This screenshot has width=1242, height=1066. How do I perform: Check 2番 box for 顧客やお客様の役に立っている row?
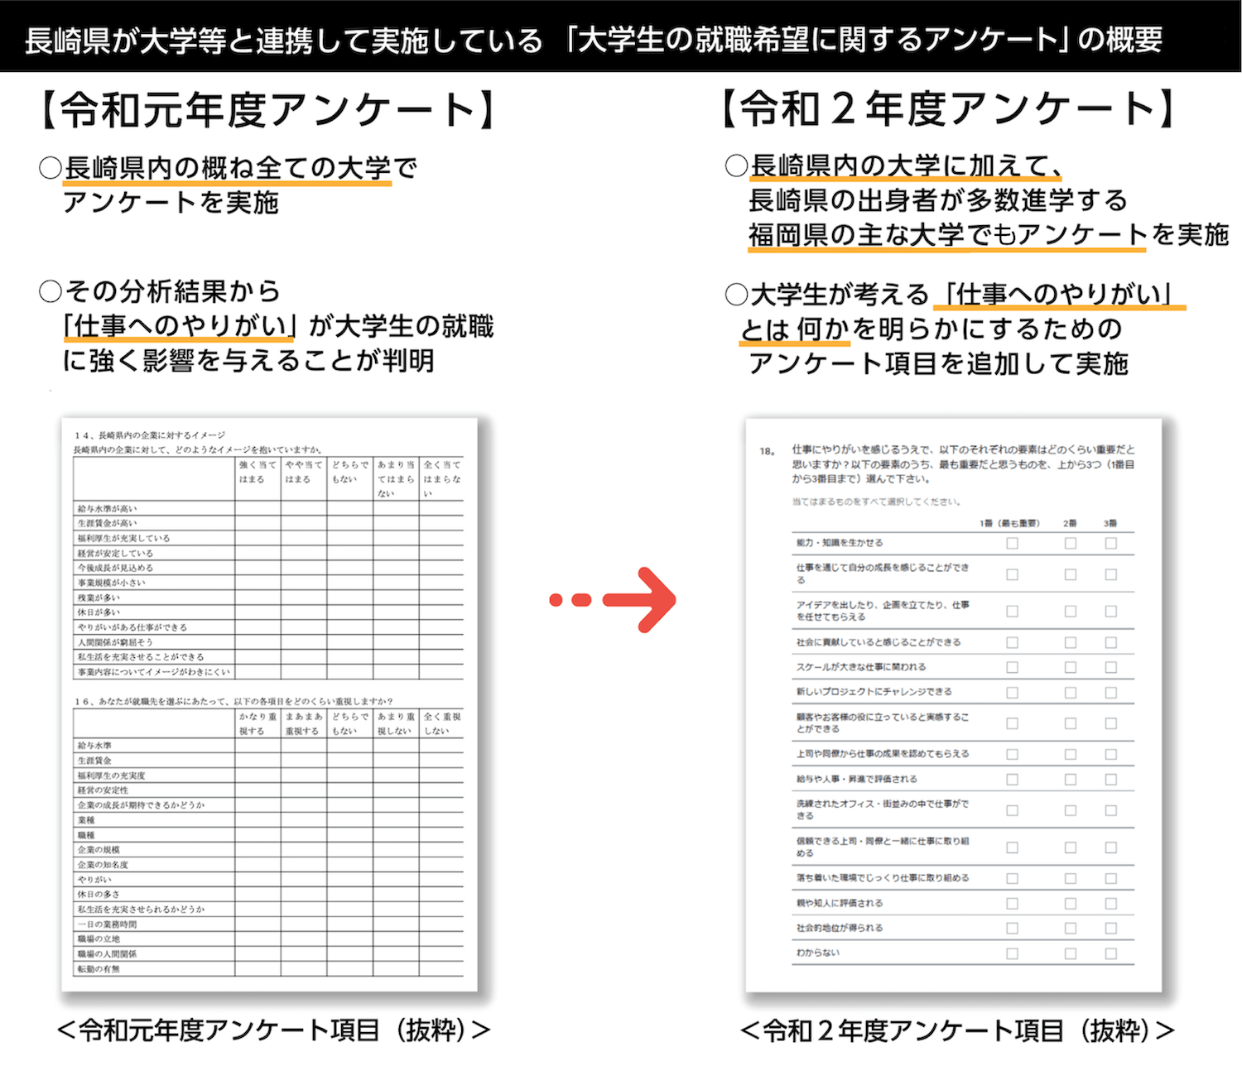(1071, 723)
